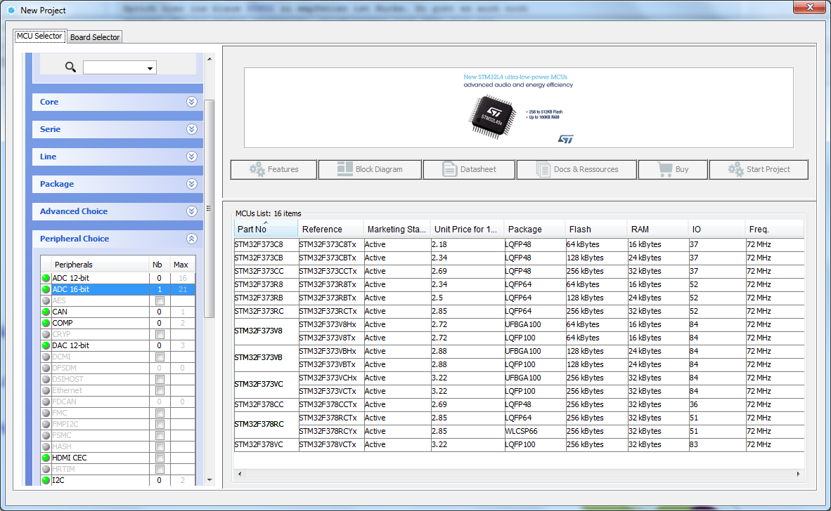Select the ADC 16-bit peripheral row
This screenshot has height=511, width=831.
point(117,289)
